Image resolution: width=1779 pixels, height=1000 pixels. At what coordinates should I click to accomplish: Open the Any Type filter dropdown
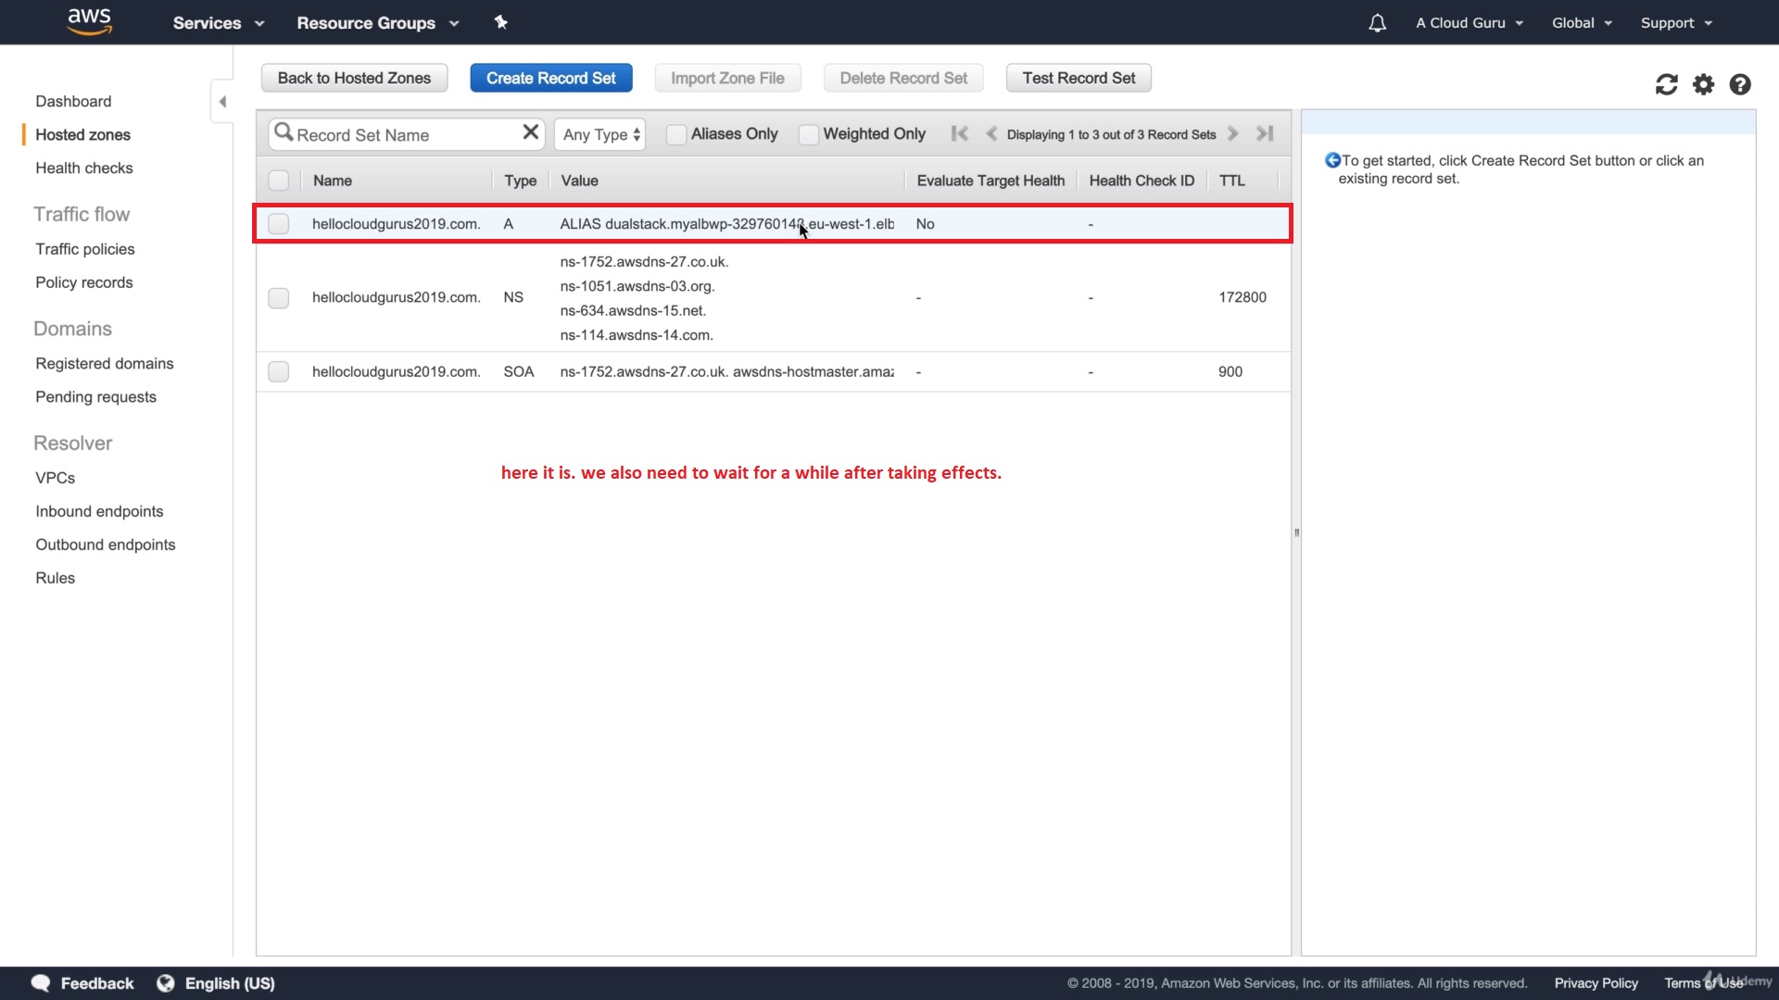coord(600,134)
